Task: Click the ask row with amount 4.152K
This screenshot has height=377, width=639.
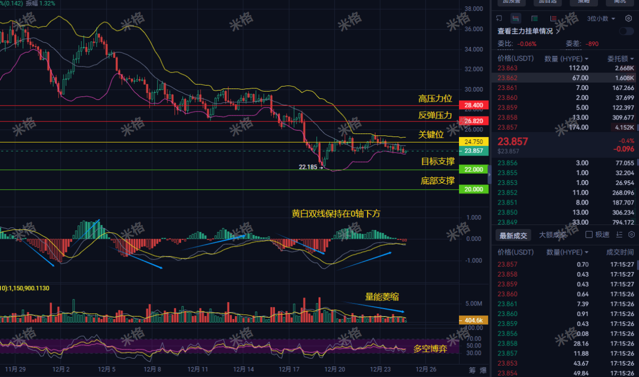Action: (x=565, y=127)
